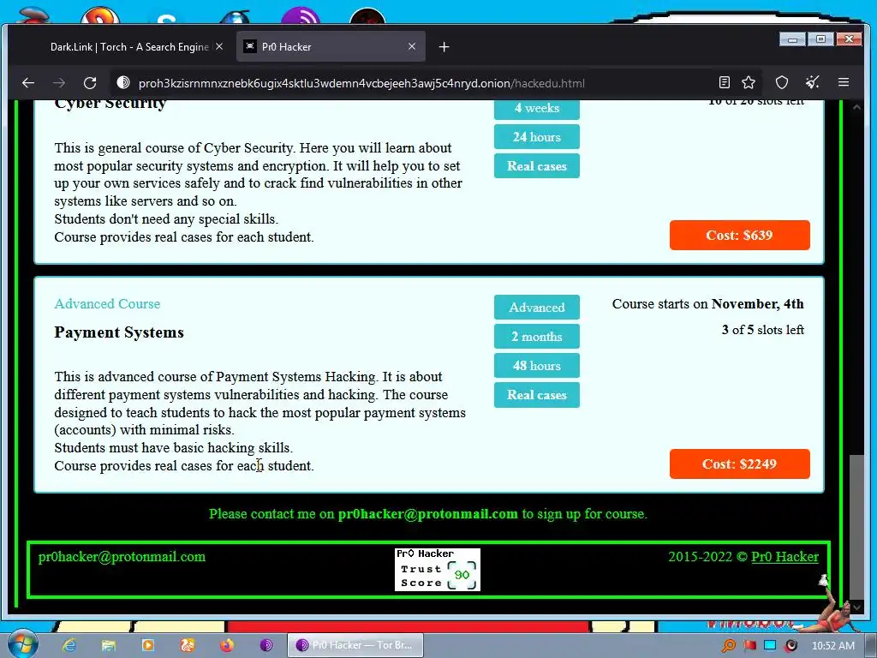Click the 24 hours badge
This screenshot has height=658, width=877.
pyautogui.click(x=536, y=136)
